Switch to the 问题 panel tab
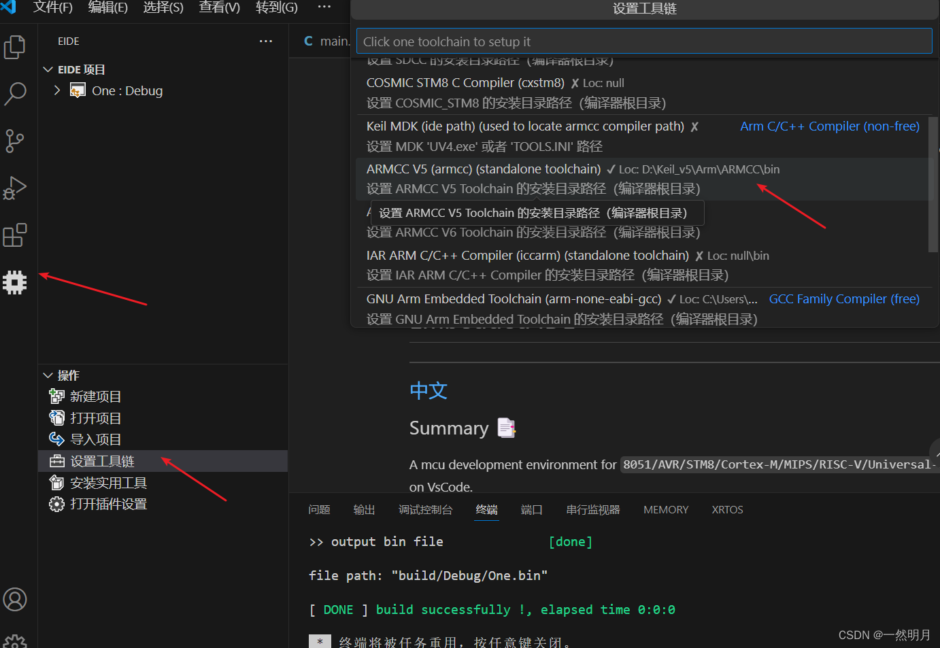Image resolution: width=940 pixels, height=648 pixels. click(x=319, y=509)
